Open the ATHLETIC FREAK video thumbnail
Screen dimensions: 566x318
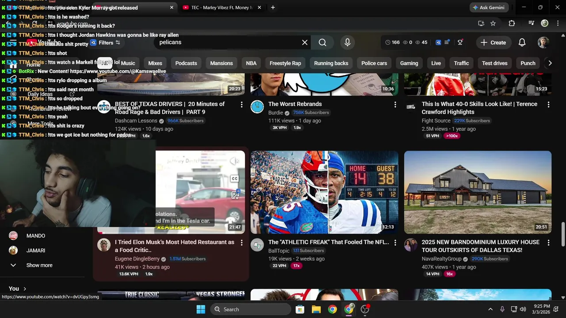(324, 192)
